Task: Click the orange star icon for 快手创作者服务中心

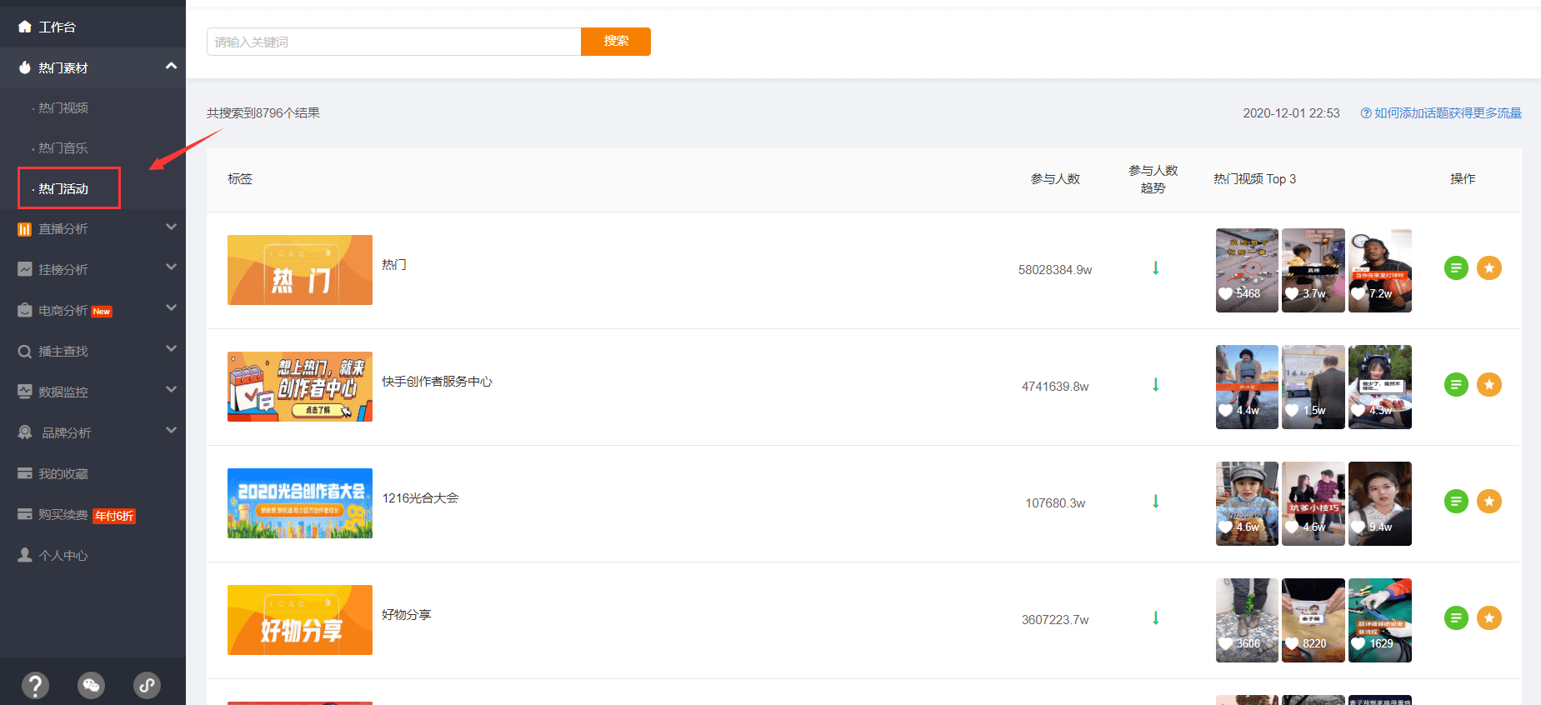Action: point(1488,385)
